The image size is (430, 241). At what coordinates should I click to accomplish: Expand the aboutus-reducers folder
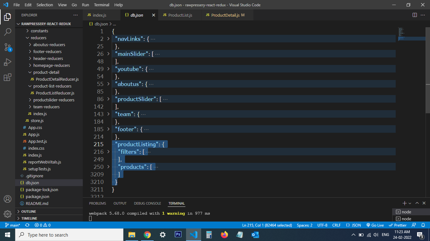tap(49, 45)
